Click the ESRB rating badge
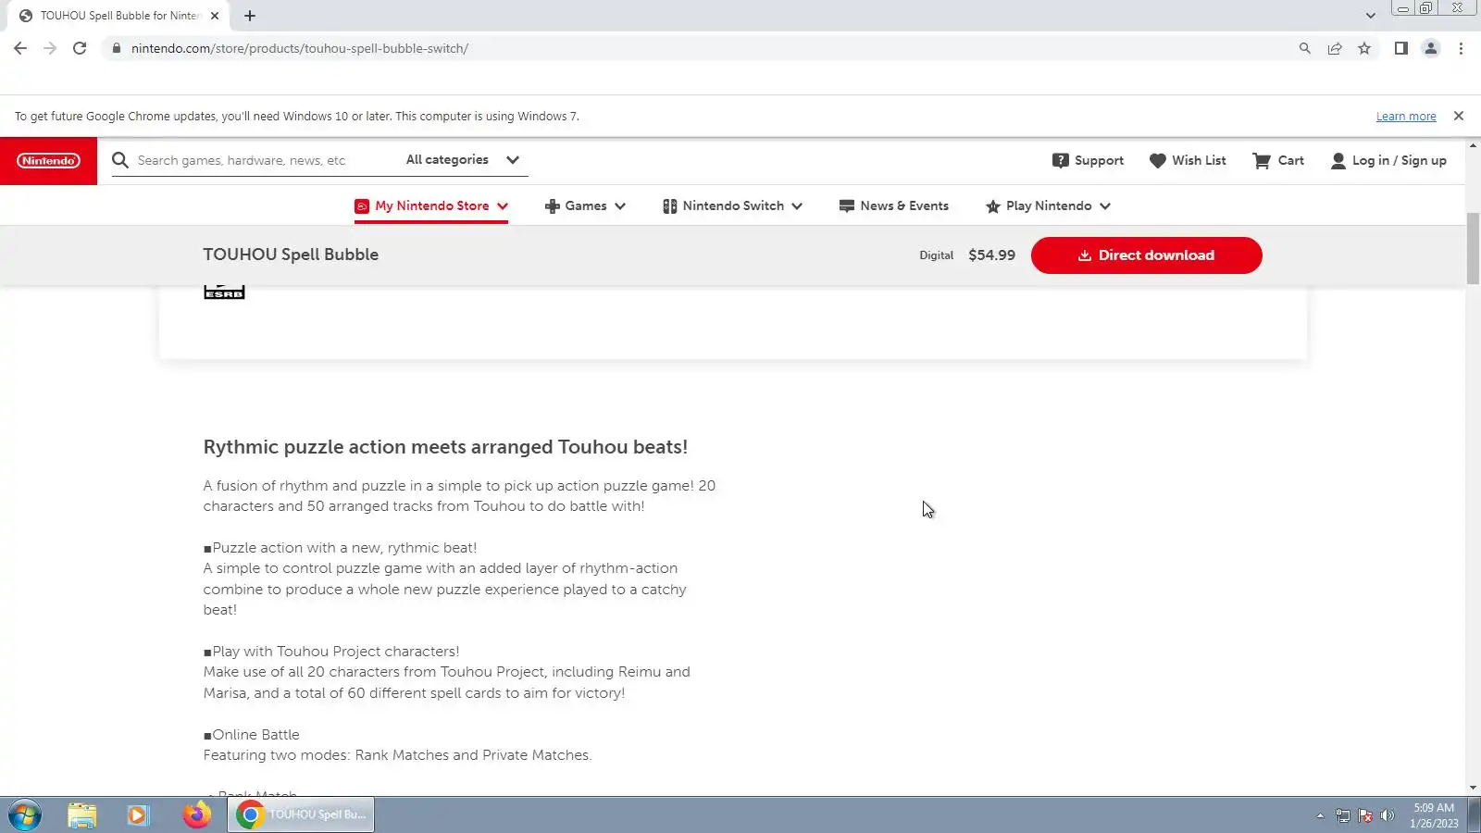 click(x=224, y=292)
